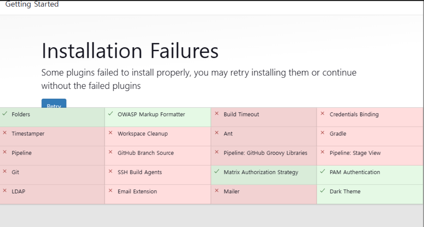Click the red X next to Timestamper
Viewport: 424px width, 227px height.
[5, 133]
